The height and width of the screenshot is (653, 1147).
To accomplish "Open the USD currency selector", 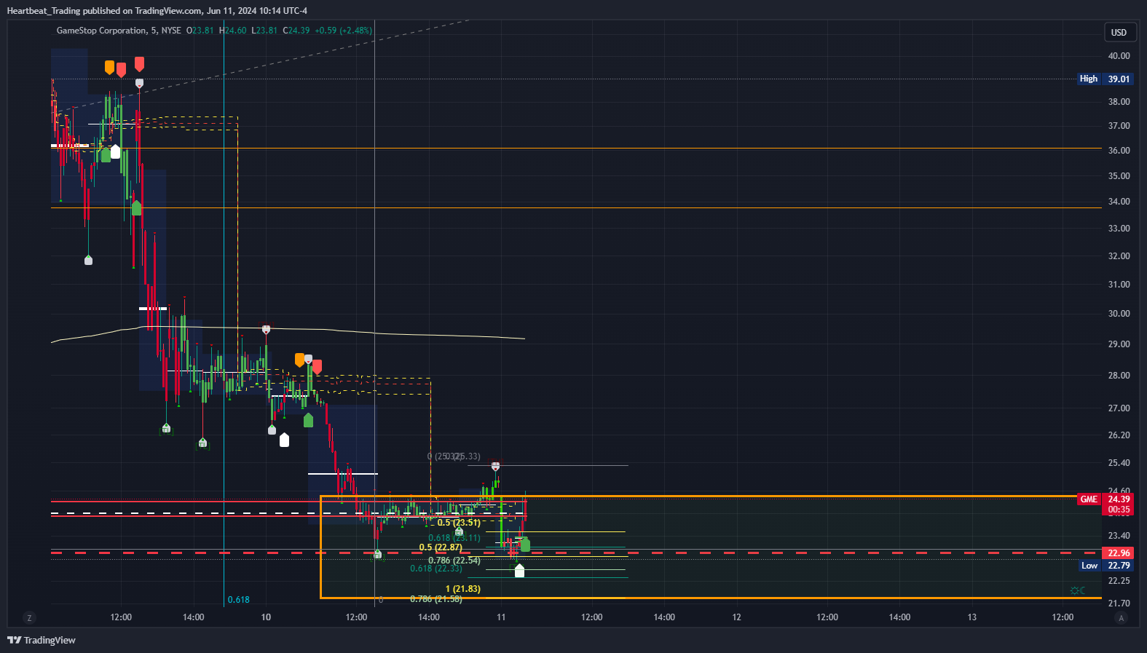I will point(1119,32).
